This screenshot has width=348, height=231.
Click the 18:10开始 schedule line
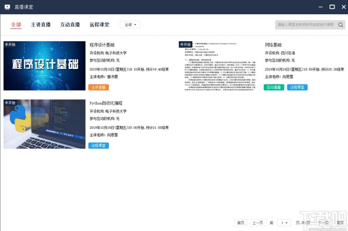[x=129, y=69]
